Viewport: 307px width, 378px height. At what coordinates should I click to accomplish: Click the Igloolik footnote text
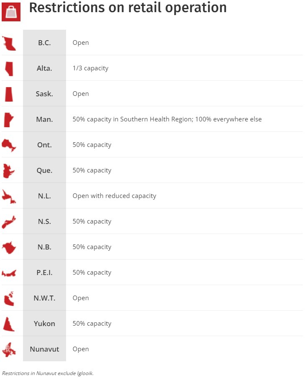click(x=48, y=373)
